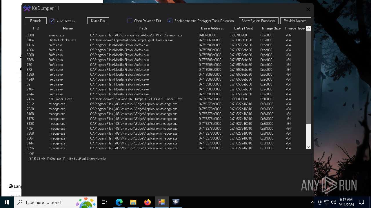The image size is (371, 208).
Task: Click the process list vertical scrollbar thumb
Action: point(308,78)
